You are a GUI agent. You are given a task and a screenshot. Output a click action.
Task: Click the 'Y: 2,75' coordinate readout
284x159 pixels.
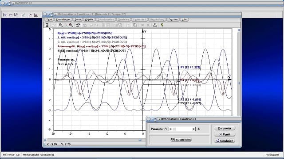66,144
